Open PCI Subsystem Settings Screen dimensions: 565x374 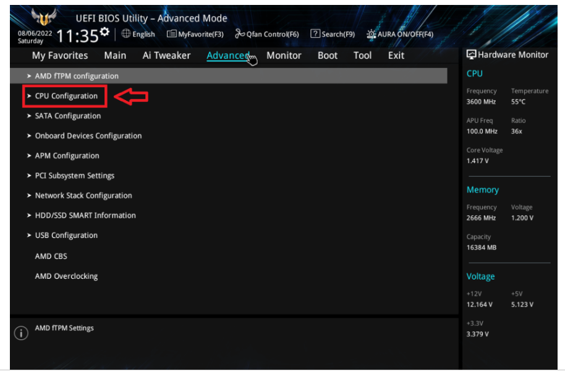[75, 176]
